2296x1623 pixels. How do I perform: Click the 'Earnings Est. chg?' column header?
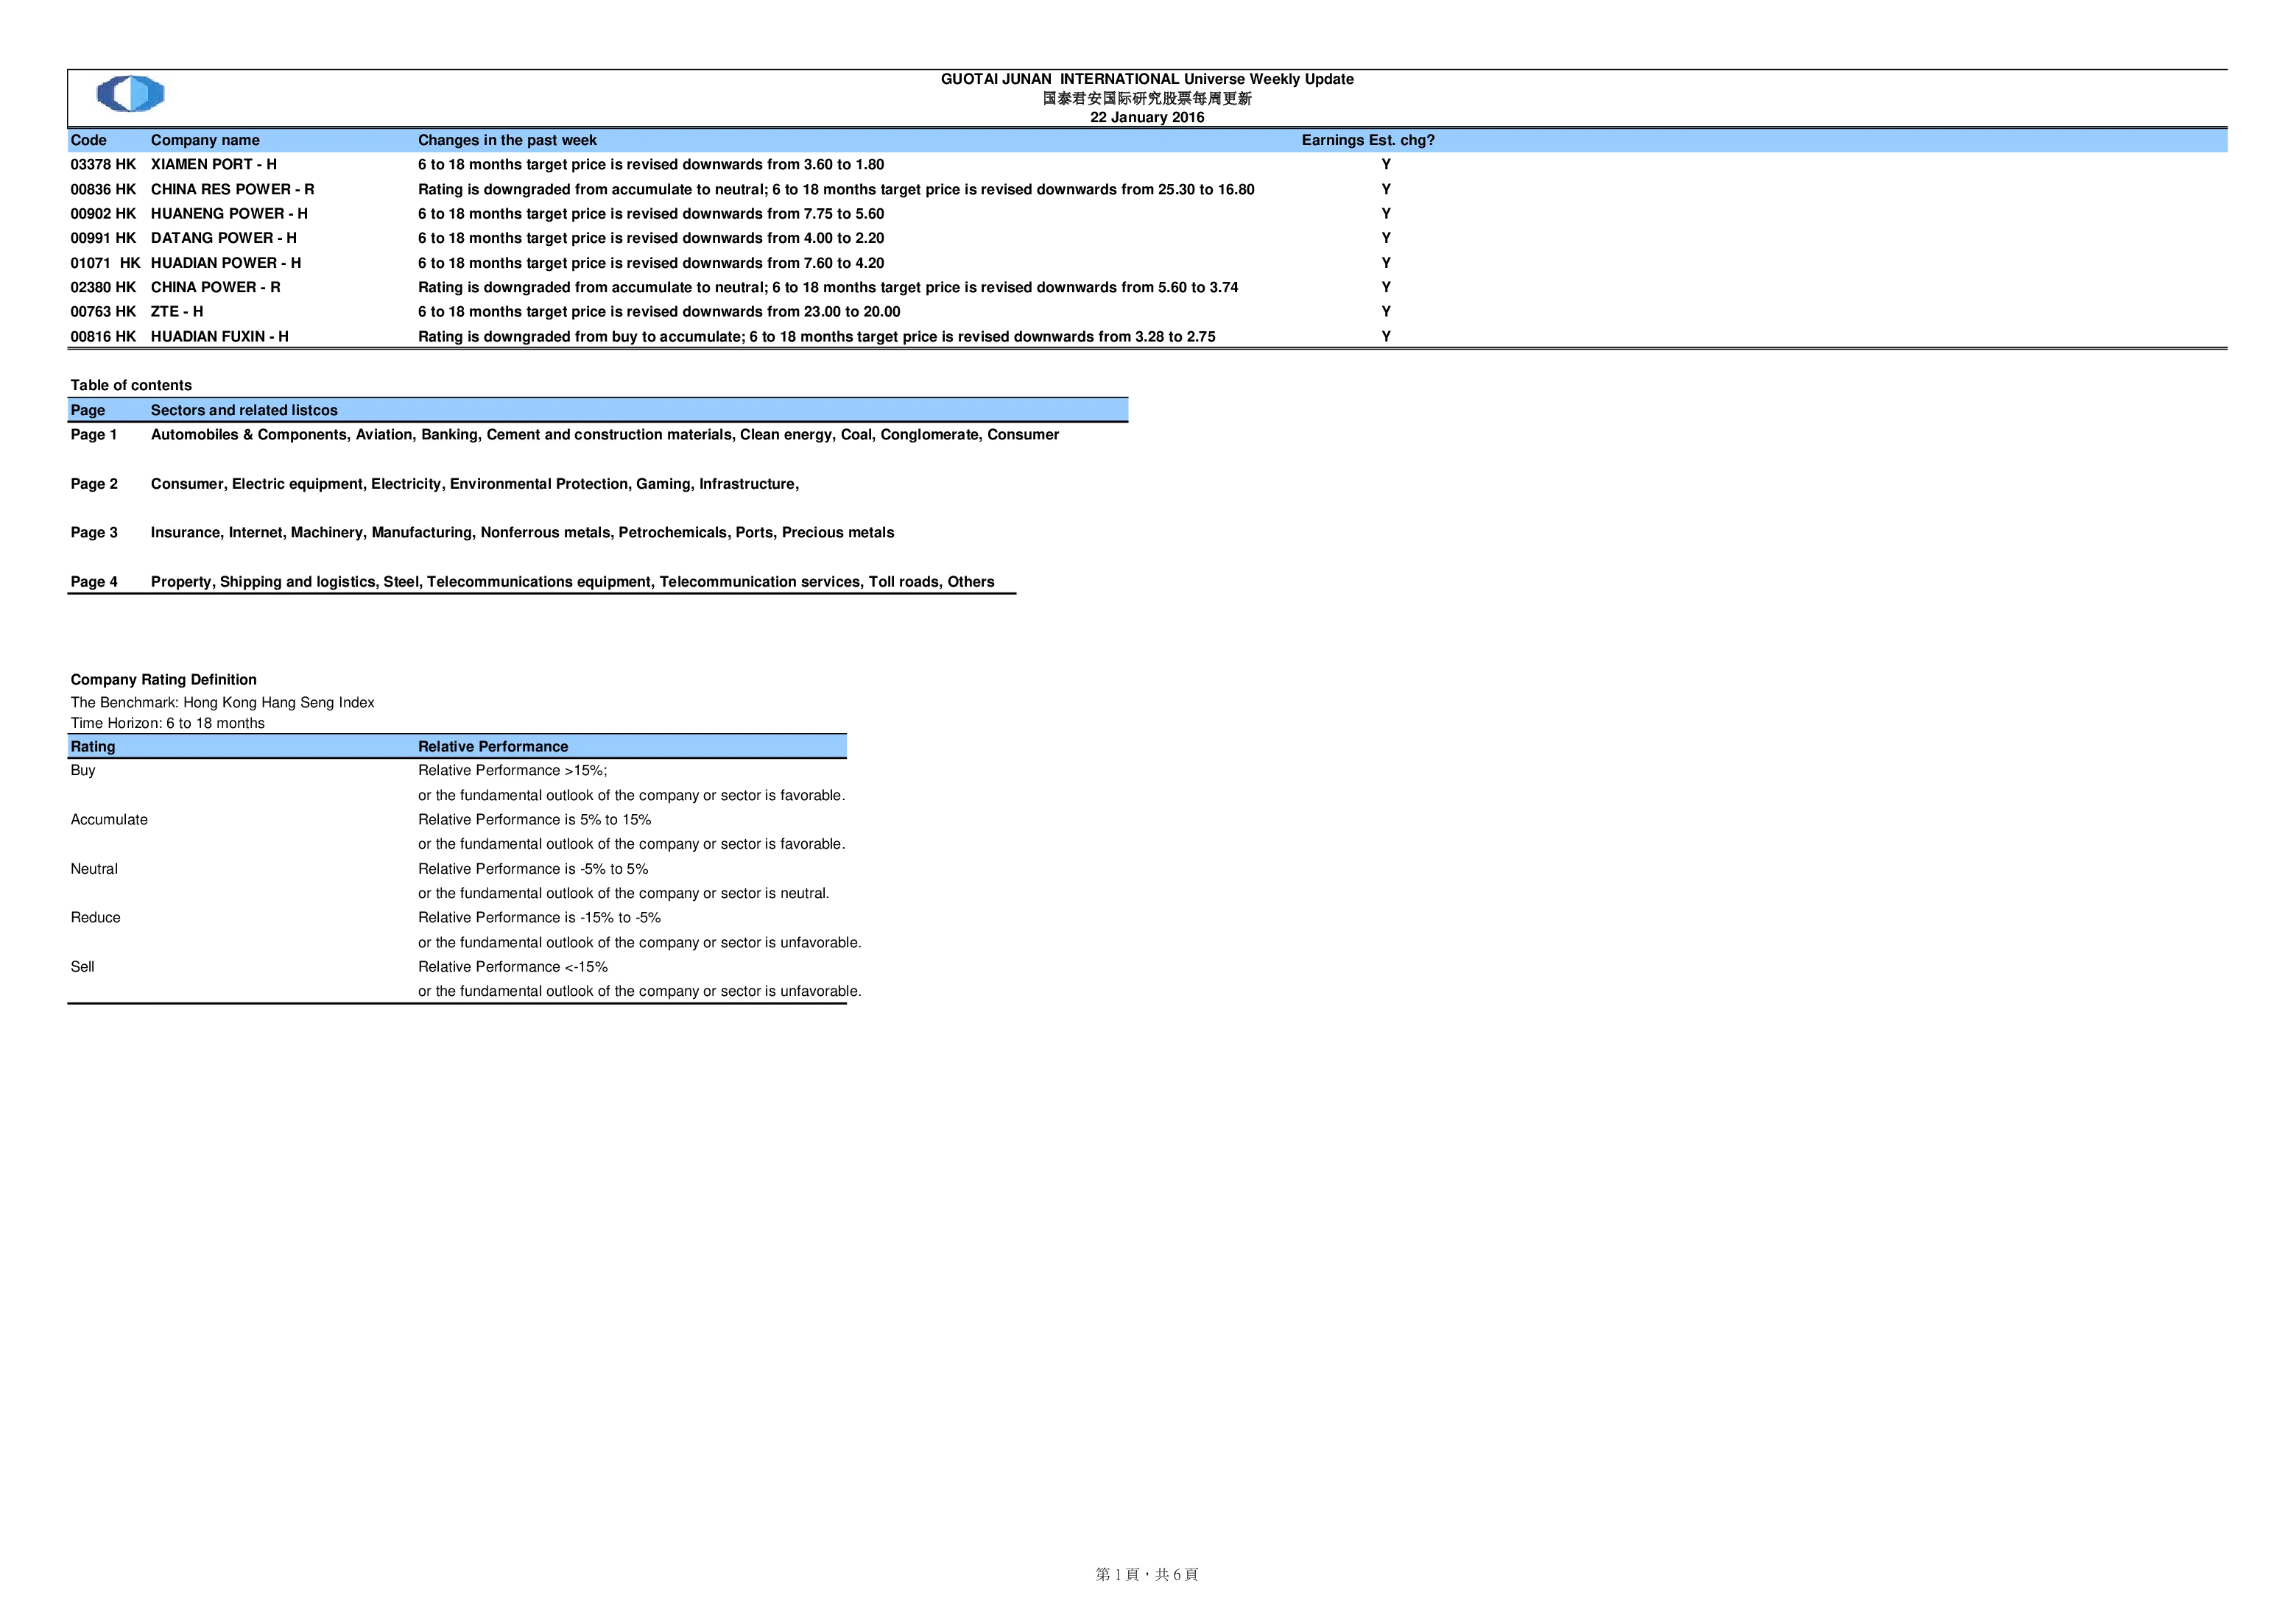1368,140
